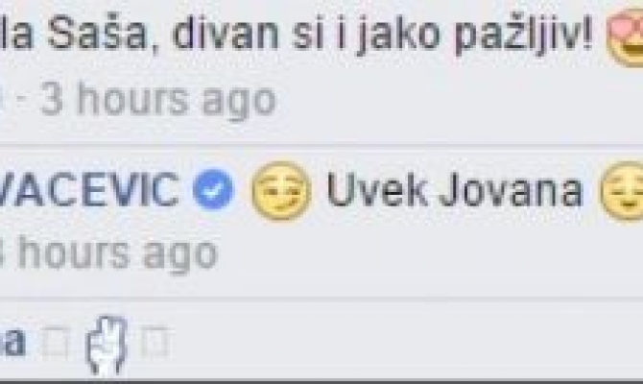Click divider line above victory hand comment
This screenshot has height=384, width=643.
point(321,300)
